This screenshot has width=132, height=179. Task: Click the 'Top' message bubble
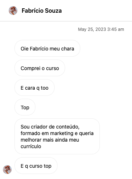(25, 107)
